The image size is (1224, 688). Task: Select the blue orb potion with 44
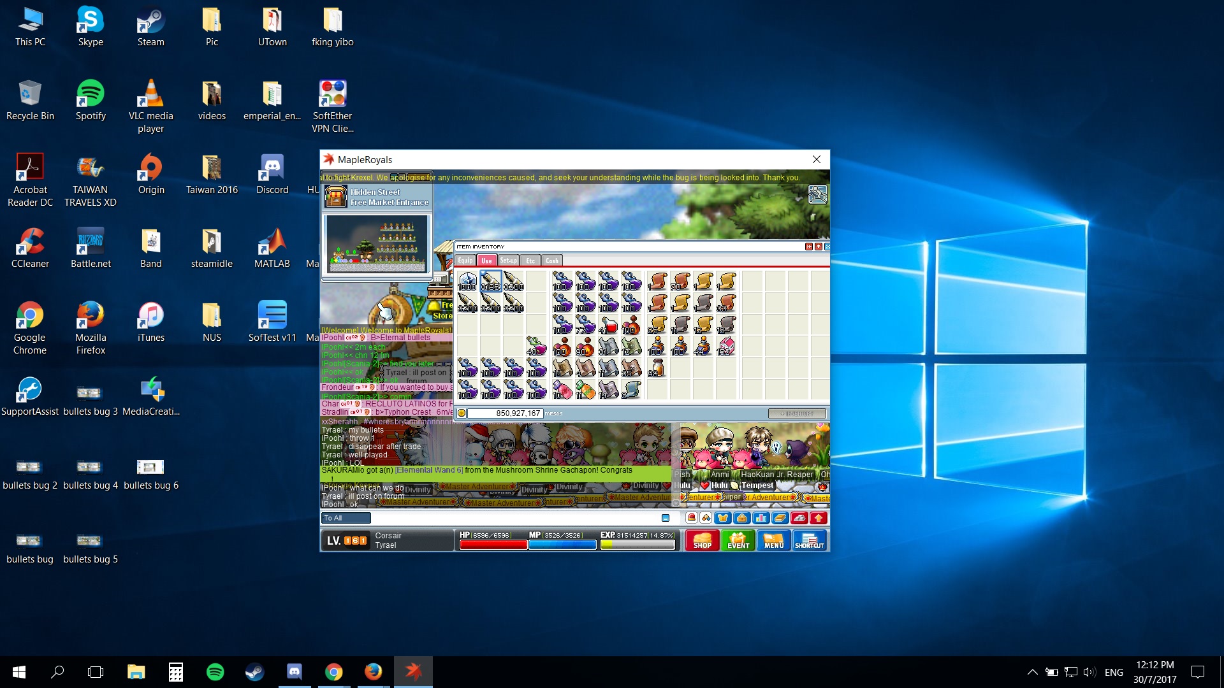tap(703, 347)
